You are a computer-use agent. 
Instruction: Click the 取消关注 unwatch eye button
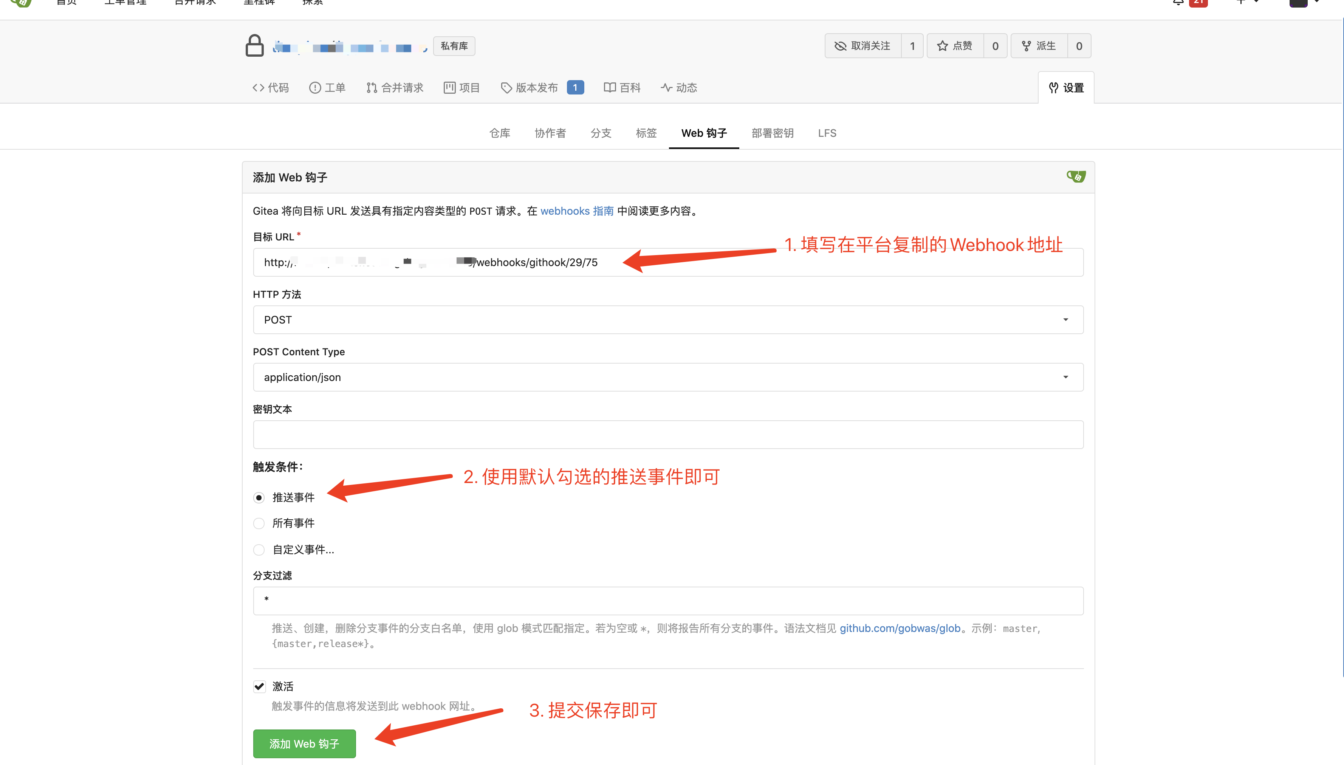tap(863, 46)
